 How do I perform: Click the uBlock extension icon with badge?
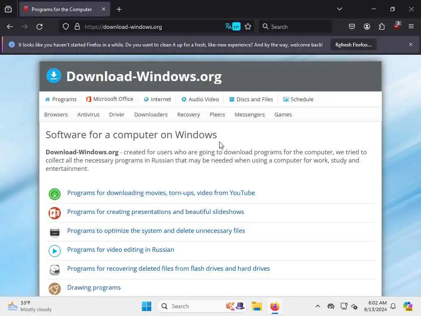pyautogui.click(x=397, y=26)
